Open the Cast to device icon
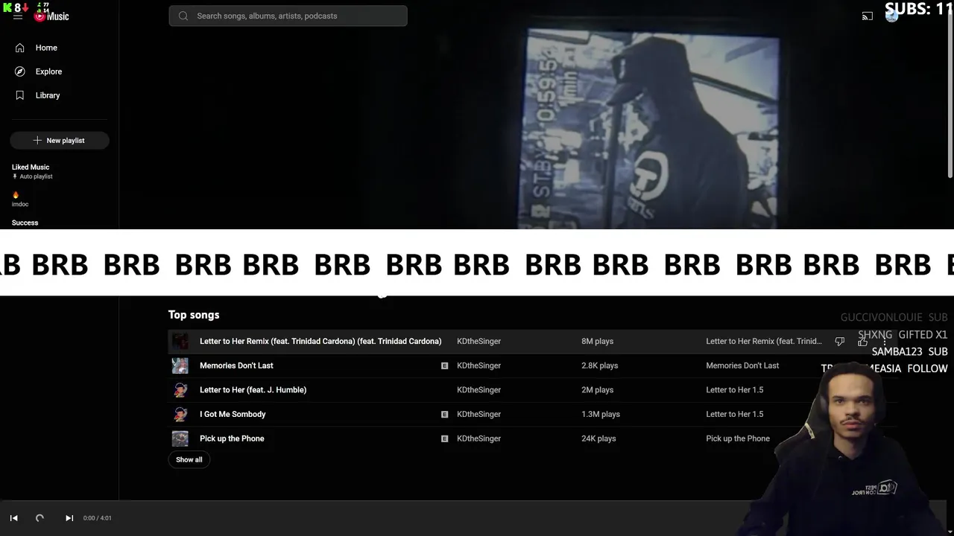954x536 pixels. point(868,16)
